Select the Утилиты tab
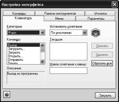The height and width of the screenshot is (102, 119). [100, 14]
